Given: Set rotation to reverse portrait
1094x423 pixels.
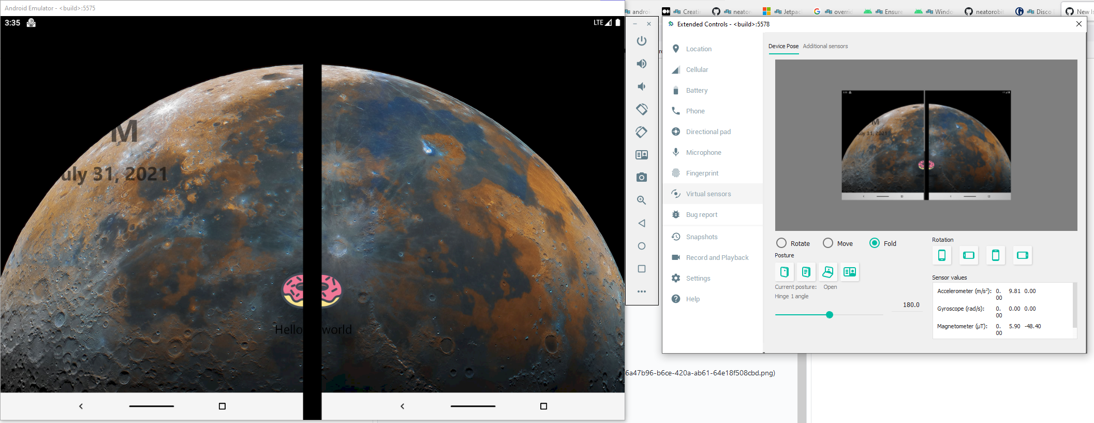Looking at the screenshot, I should 996,255.
